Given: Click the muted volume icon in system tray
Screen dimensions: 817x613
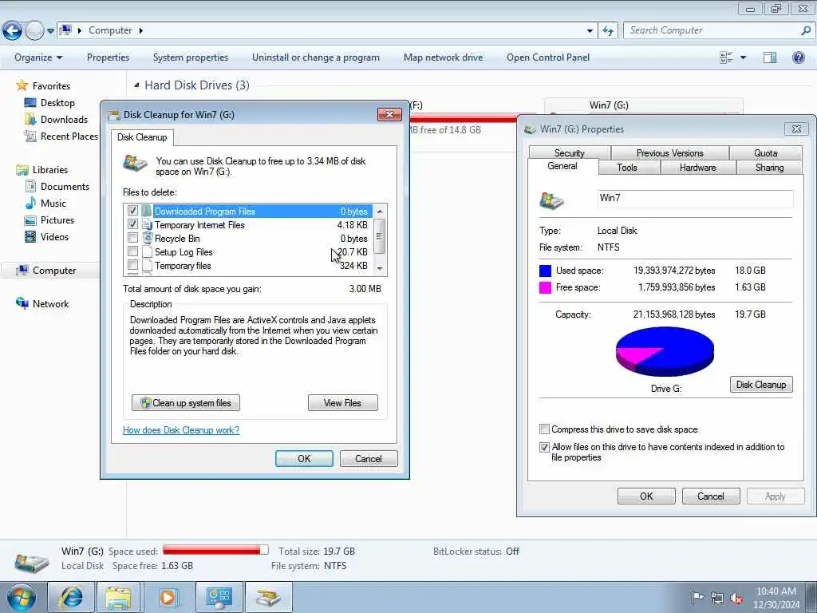Looking at the screenshot, I should click(x=736, y=598).
